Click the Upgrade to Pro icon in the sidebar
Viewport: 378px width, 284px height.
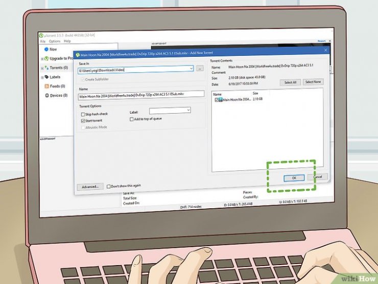pos(46,58)
